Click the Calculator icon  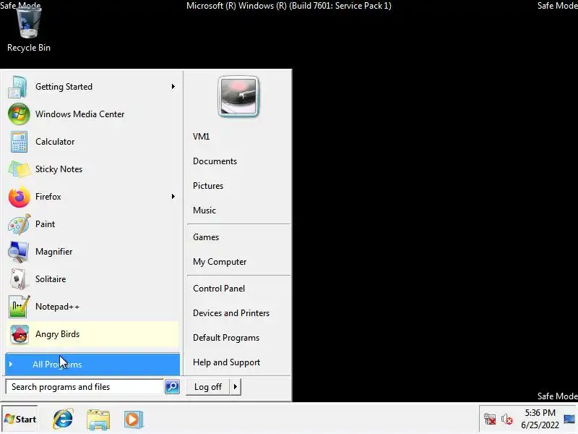pyautogui.click(x=19, y=142)
